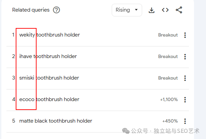206x139 pixels.
Task: Click the +1,100% growth value
Action: point(169,100)
